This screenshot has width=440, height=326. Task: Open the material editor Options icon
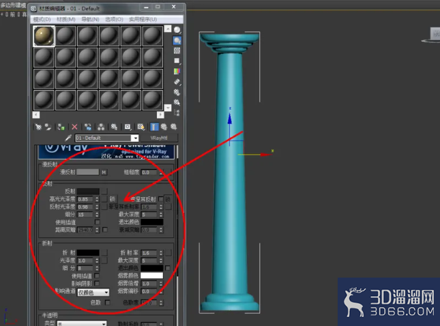[177, 92]
